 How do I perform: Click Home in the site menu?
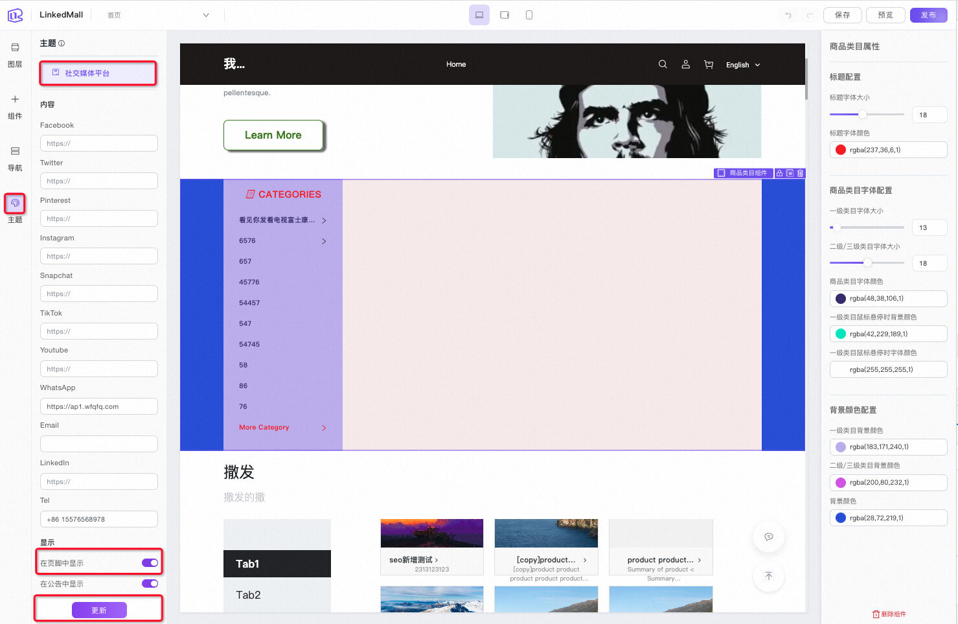click(x=456, y=65)
